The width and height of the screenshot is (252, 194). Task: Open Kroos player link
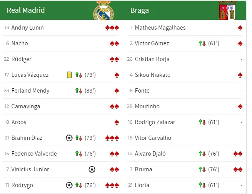(18, 122)
